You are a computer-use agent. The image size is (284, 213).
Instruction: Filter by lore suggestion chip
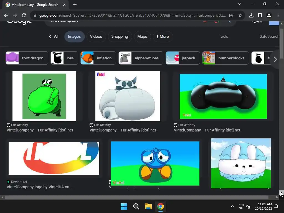point(64,58)
